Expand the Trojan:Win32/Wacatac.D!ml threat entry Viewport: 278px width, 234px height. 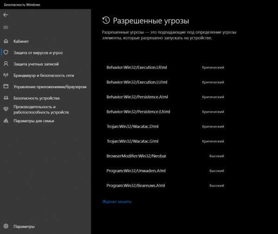click(x=132, y=126)
